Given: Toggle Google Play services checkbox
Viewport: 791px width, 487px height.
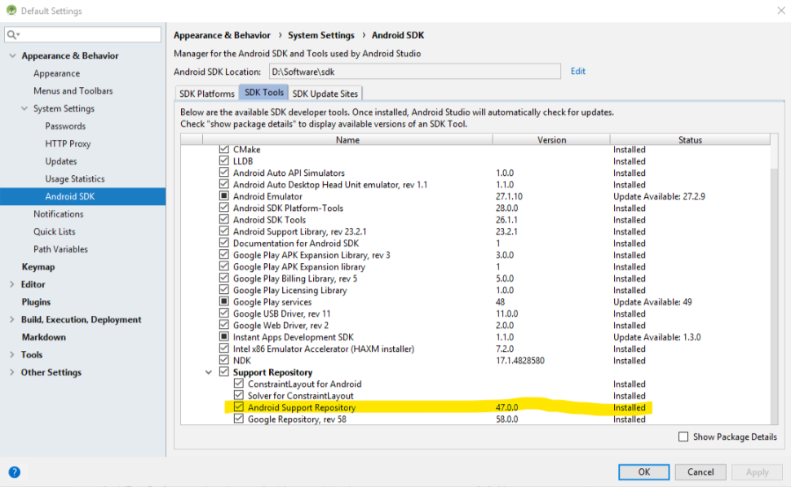Looking at the screenshot, I should point(224,301).
